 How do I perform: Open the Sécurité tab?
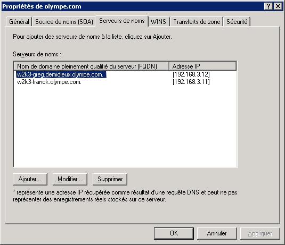click(x=237, y=22)
